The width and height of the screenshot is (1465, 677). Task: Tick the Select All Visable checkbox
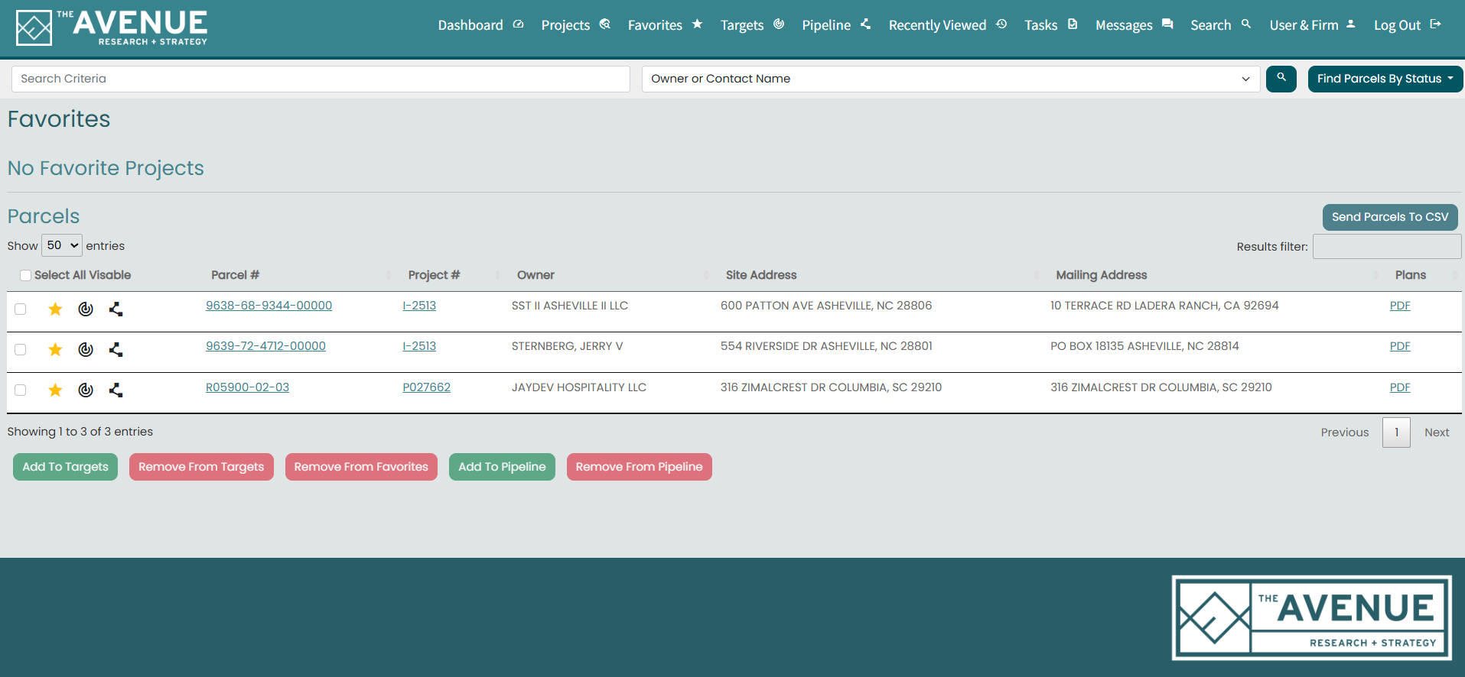26,275
